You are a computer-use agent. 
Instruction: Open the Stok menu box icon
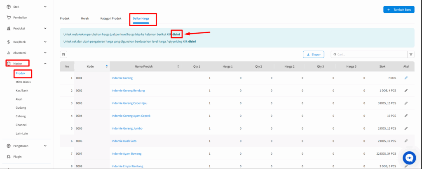tap(9, 7)
